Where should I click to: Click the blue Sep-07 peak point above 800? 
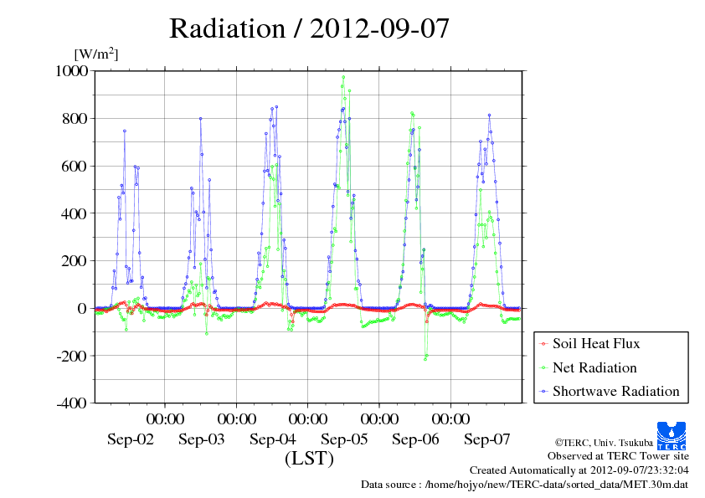click(x=489, y=116)
